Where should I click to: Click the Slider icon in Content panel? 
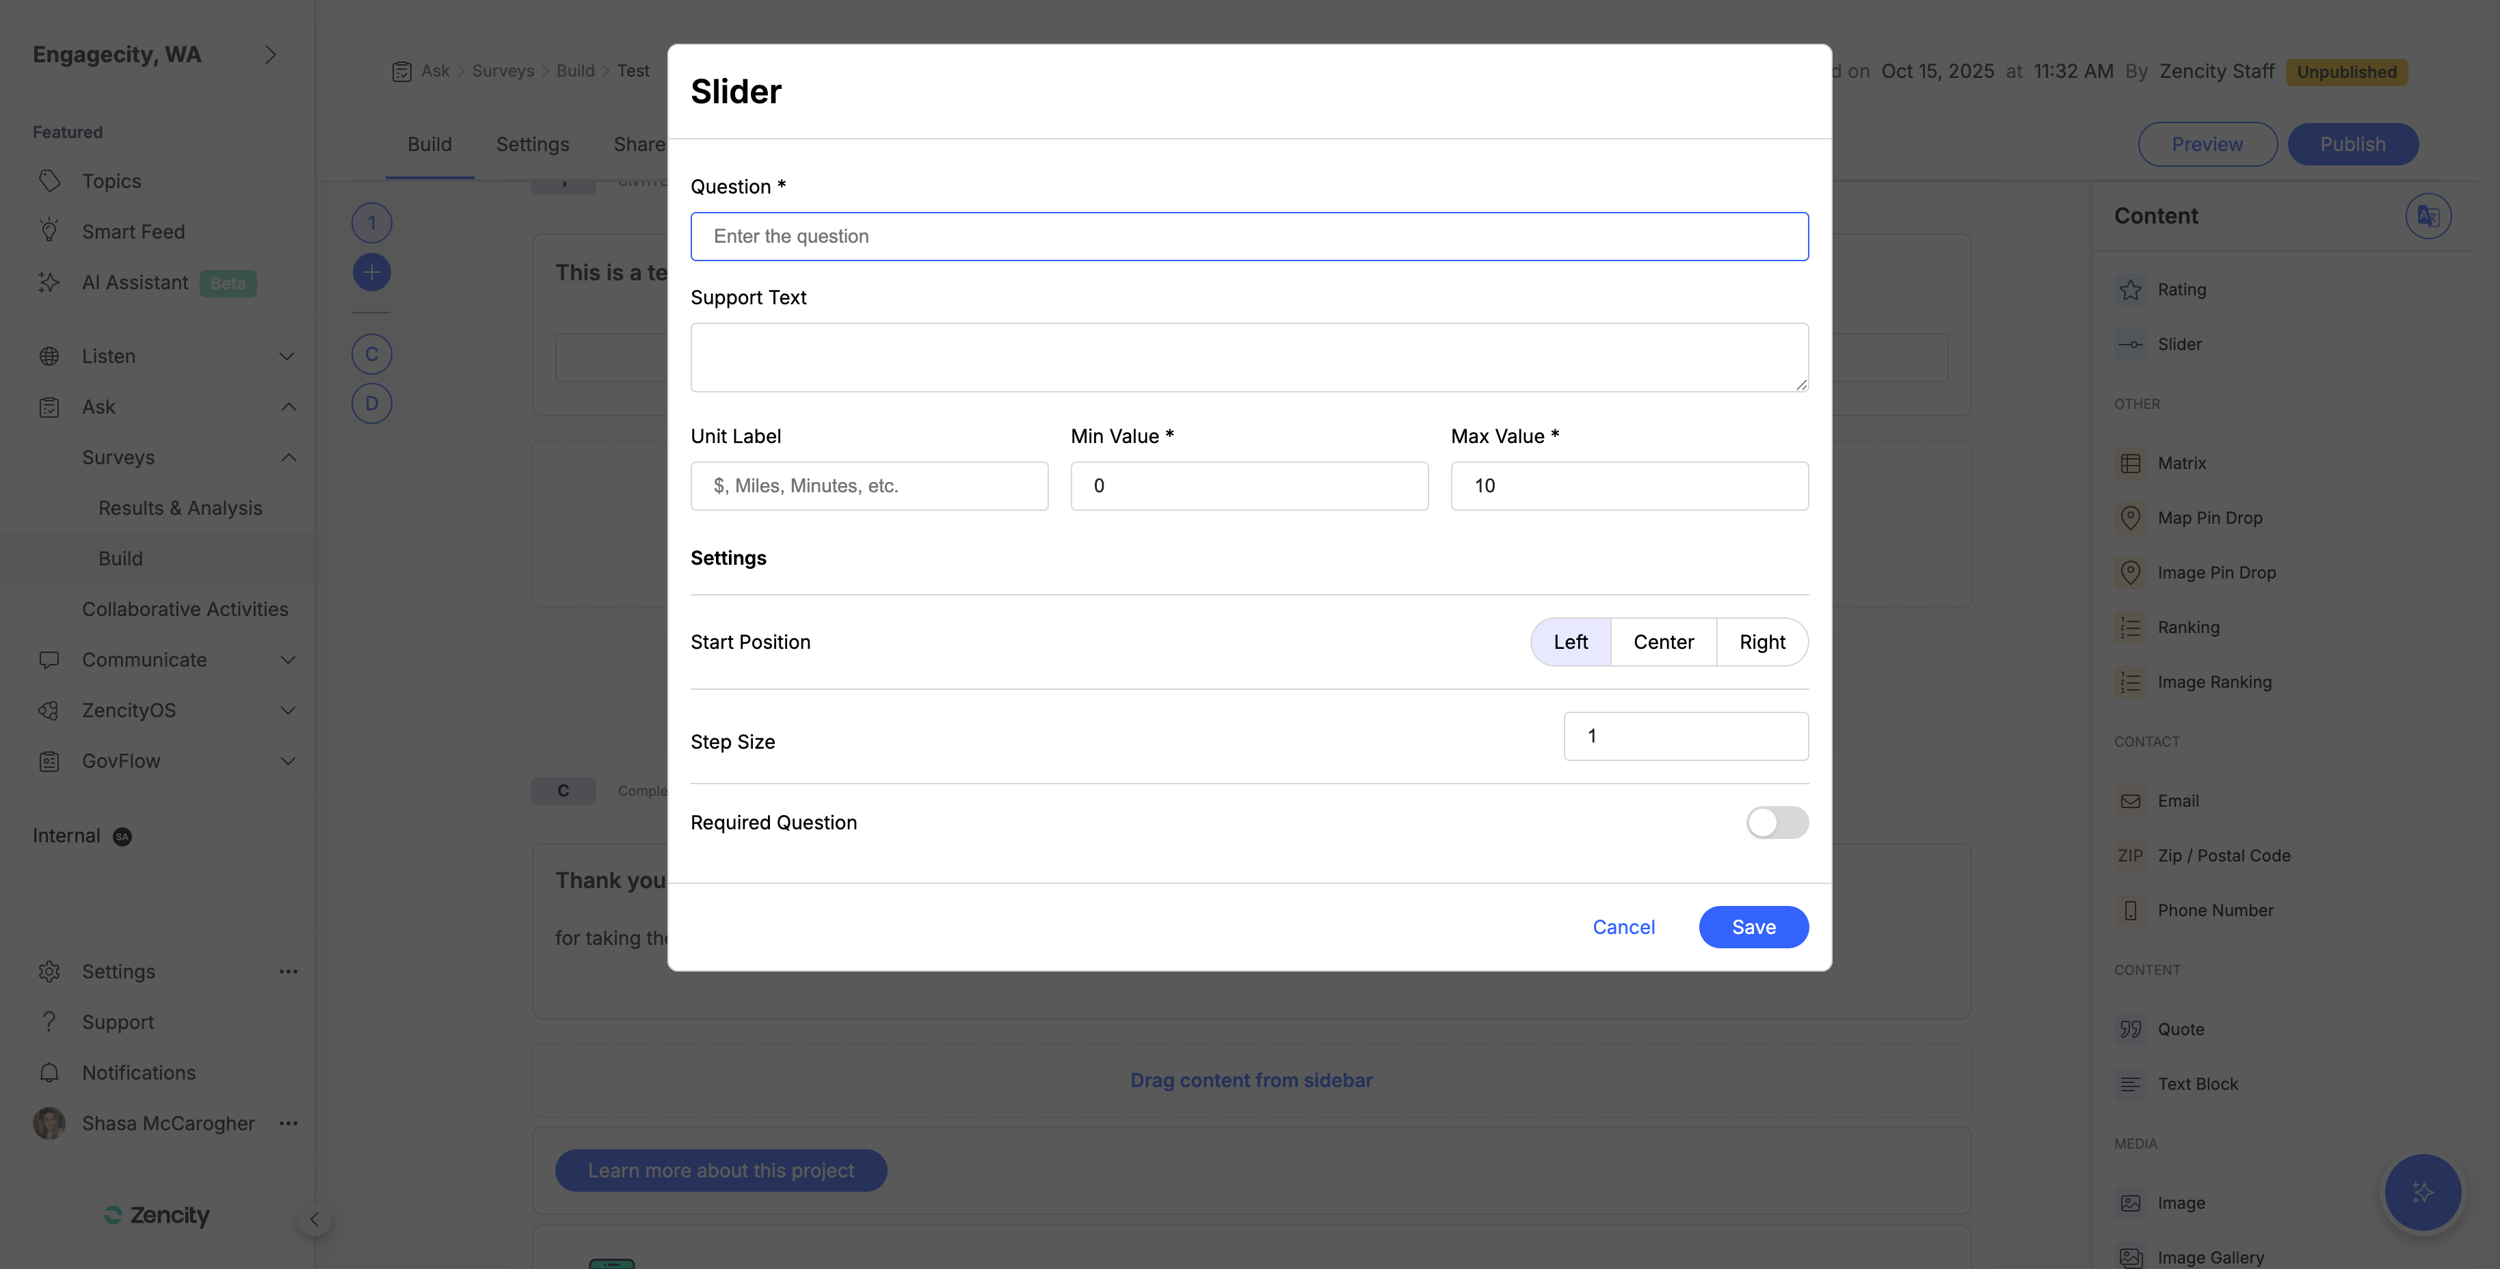[2130, 345]
